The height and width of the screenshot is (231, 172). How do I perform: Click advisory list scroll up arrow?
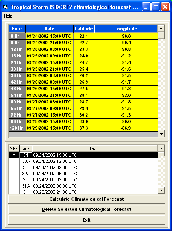[x=161, y=149]
